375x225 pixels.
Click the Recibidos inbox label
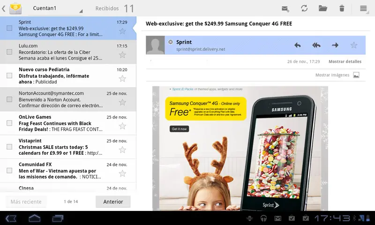107,8
